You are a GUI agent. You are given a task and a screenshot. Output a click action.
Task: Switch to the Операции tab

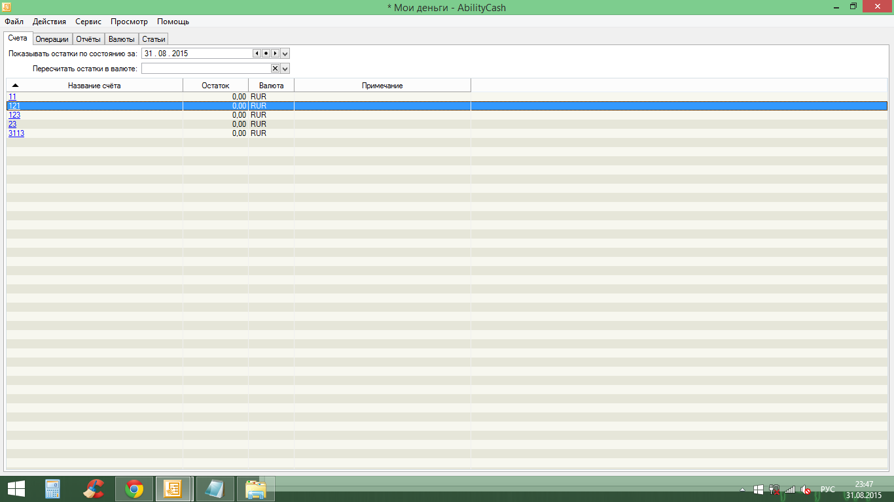click(52, 39)
